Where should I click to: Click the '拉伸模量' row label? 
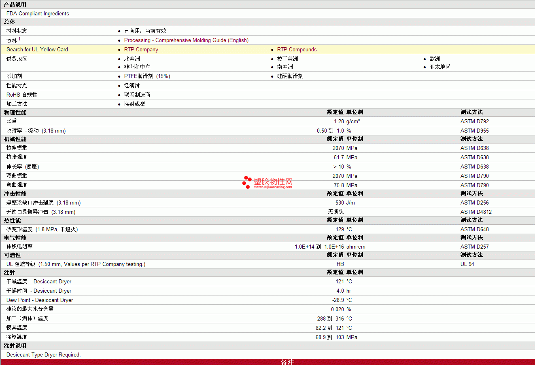coord(17,148)
